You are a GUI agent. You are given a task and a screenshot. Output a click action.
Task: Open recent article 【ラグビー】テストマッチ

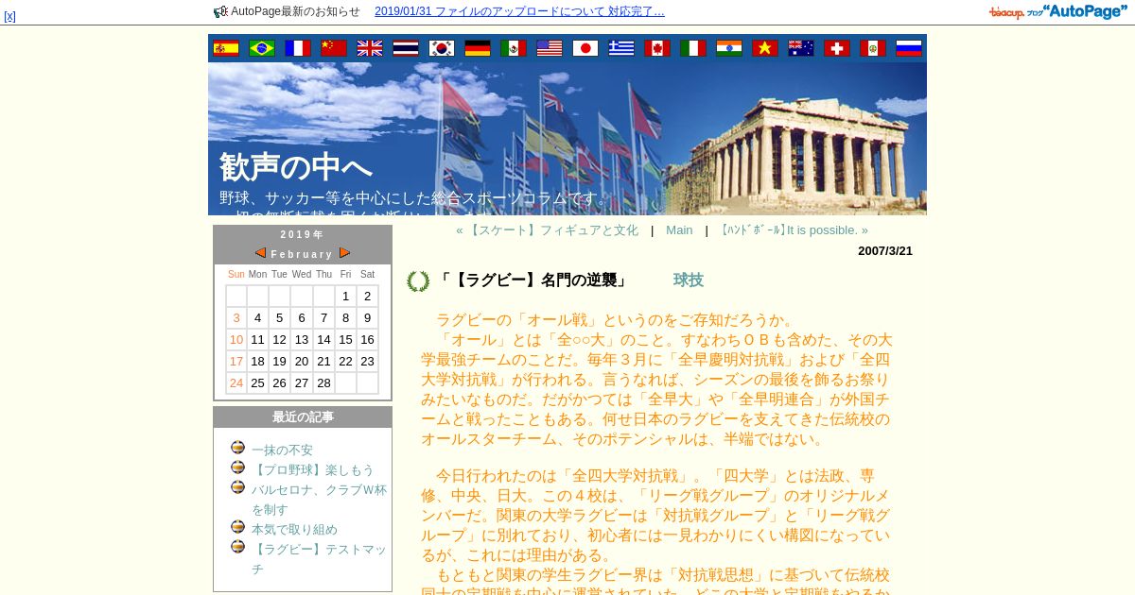(319, 559)
